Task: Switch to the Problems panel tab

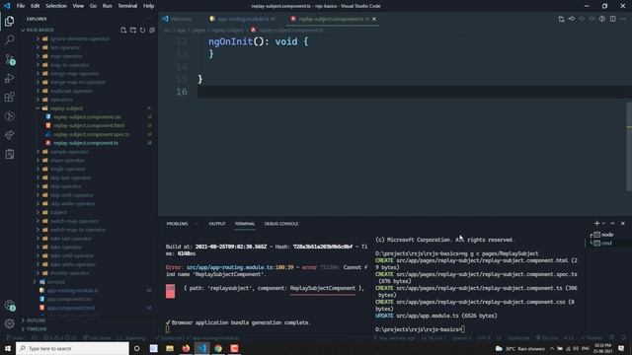Action: click(x=178, y=224)
